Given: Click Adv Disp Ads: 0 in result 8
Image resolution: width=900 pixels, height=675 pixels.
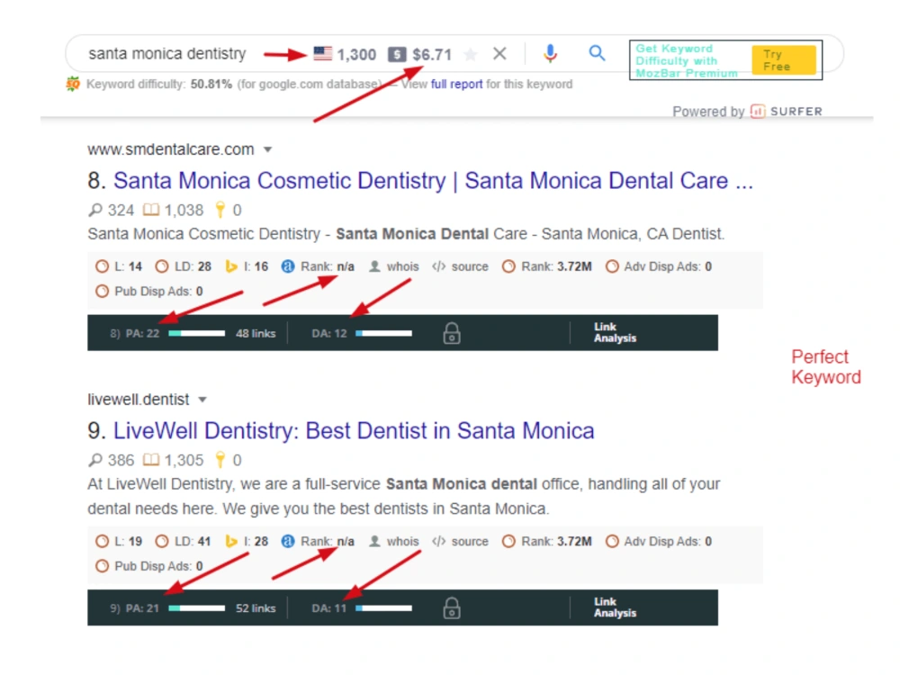Looking at the screenshot, I should pos(659,266).
